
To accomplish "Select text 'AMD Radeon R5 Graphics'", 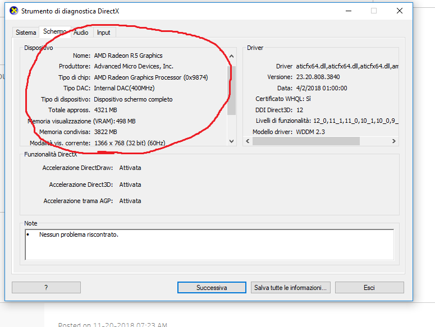I will click(128, 56).
